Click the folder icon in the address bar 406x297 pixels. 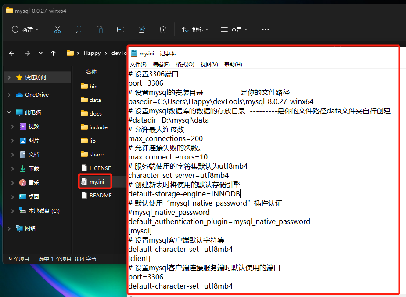click(70, 53)
